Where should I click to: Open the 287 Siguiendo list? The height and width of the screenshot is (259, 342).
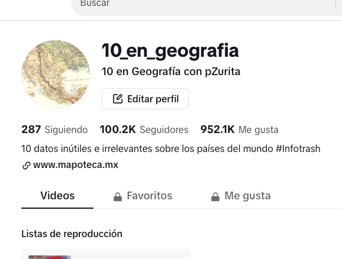pyautogui.click(x=54, y=129)
